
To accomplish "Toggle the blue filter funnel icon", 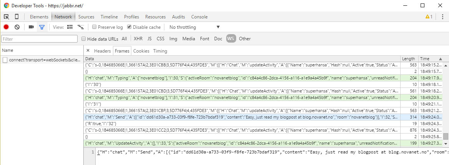I will 42,27.
